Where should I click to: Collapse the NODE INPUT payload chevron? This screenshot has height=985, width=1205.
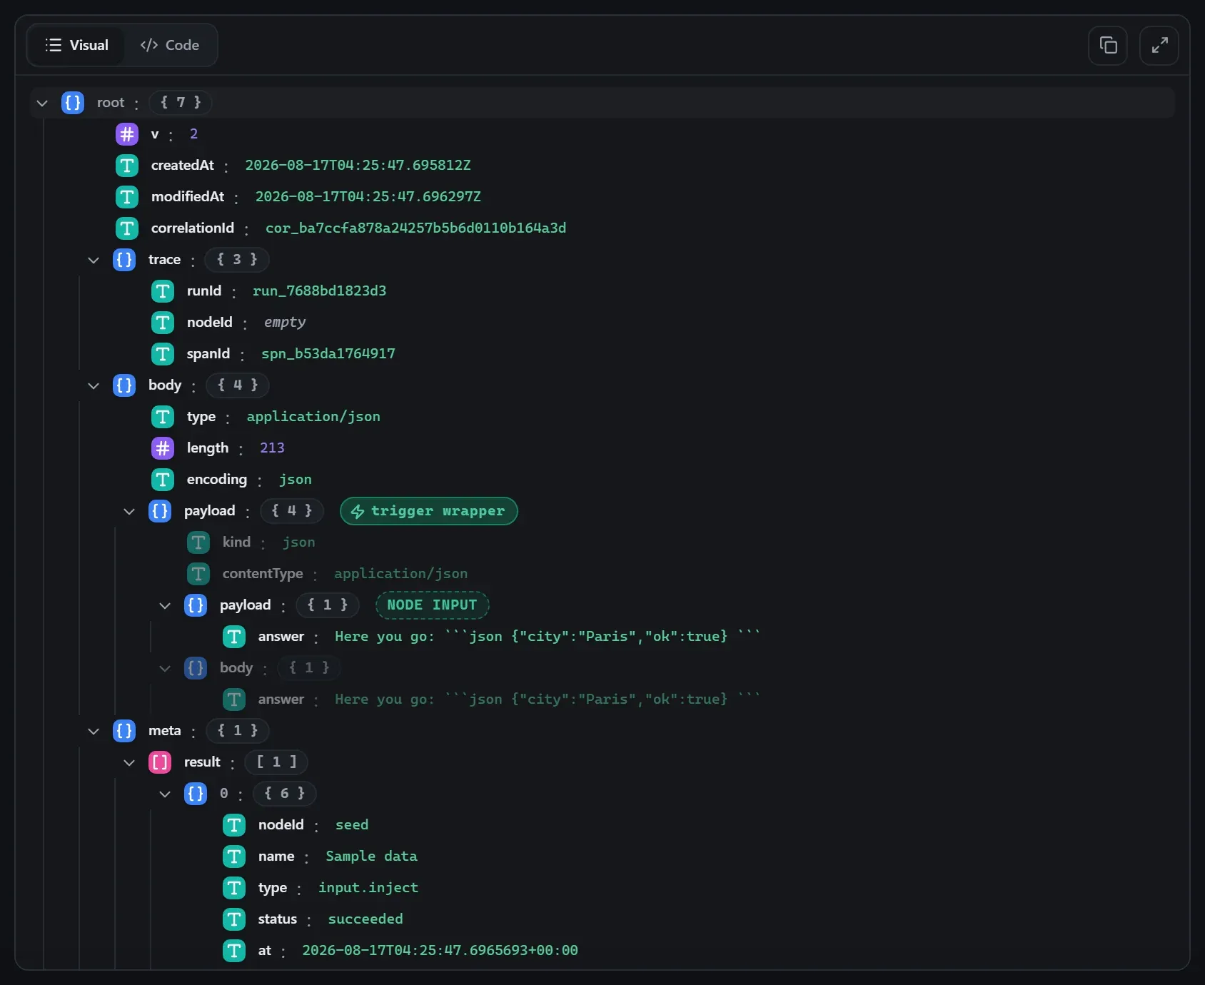tap(165, 605)
